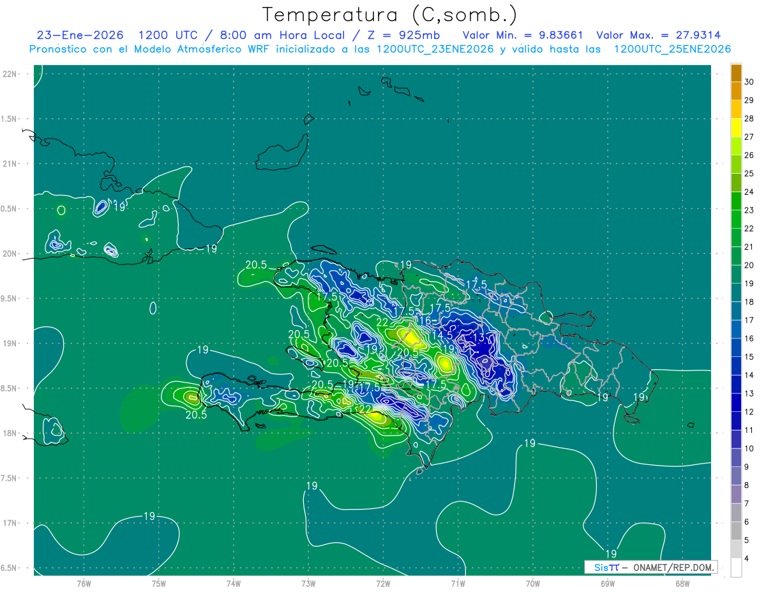The width and height of the screenshot is (766, 592).
Task: Select the '23-Ene-2026' date text
Action: click(x=80, y=35)
